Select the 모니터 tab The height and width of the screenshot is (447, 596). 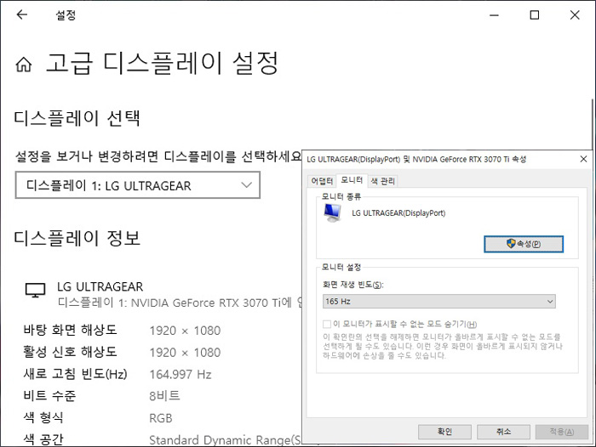[352, 180]
